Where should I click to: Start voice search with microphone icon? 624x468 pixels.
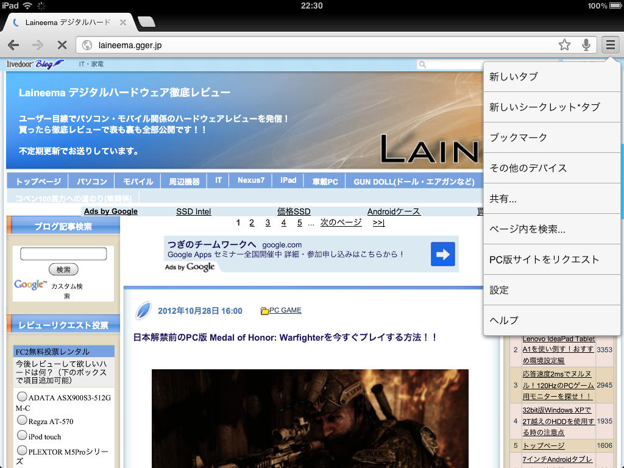coord(586,45)
